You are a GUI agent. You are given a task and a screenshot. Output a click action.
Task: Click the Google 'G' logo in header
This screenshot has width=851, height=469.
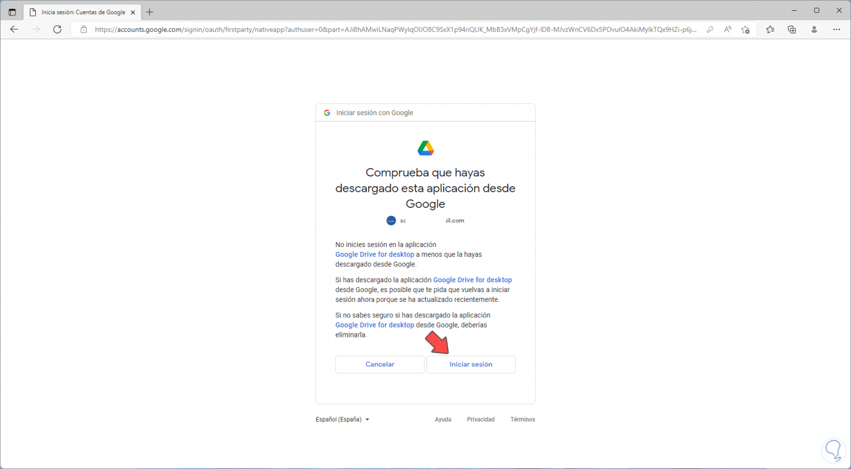[327, 112]
